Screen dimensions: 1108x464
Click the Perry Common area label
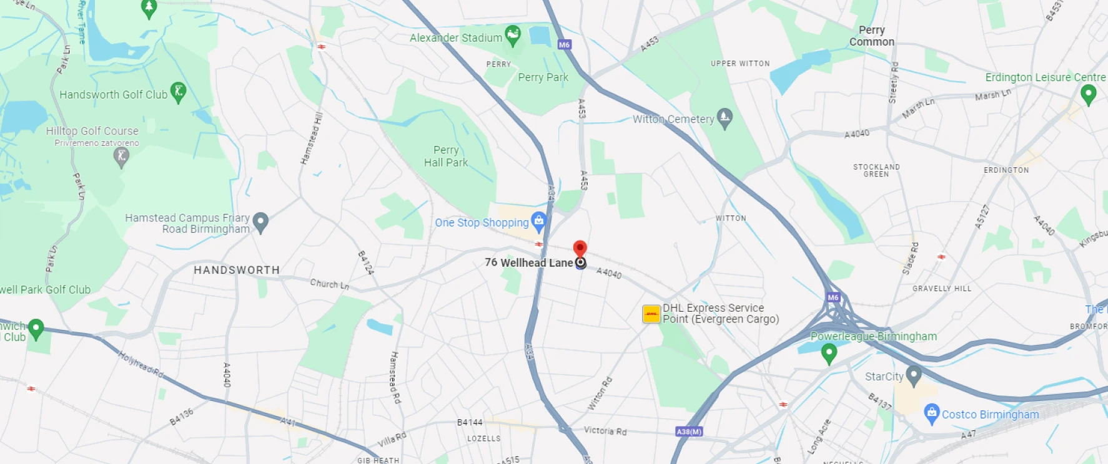click(x=872, y=36)
